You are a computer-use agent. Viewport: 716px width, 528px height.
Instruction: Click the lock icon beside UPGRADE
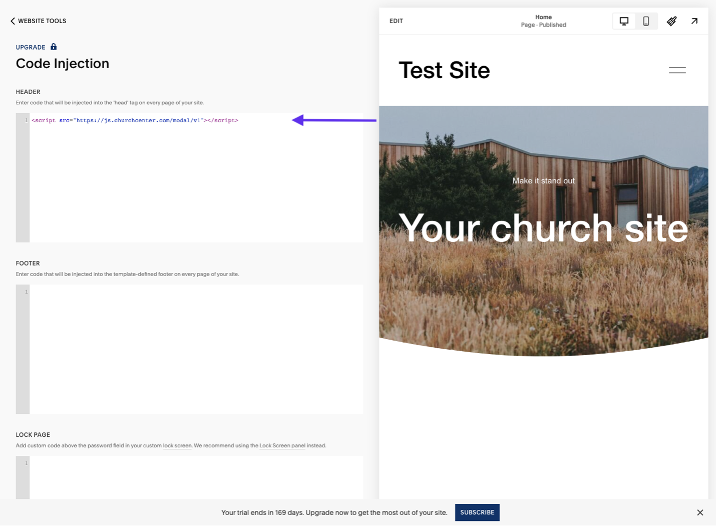(54, 47)
